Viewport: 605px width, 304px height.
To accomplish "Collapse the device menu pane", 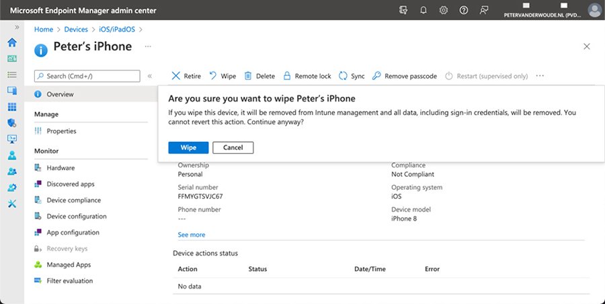I will tap(150, 76).
